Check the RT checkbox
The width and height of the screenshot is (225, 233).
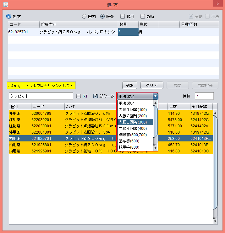click(x=79, y=96)
